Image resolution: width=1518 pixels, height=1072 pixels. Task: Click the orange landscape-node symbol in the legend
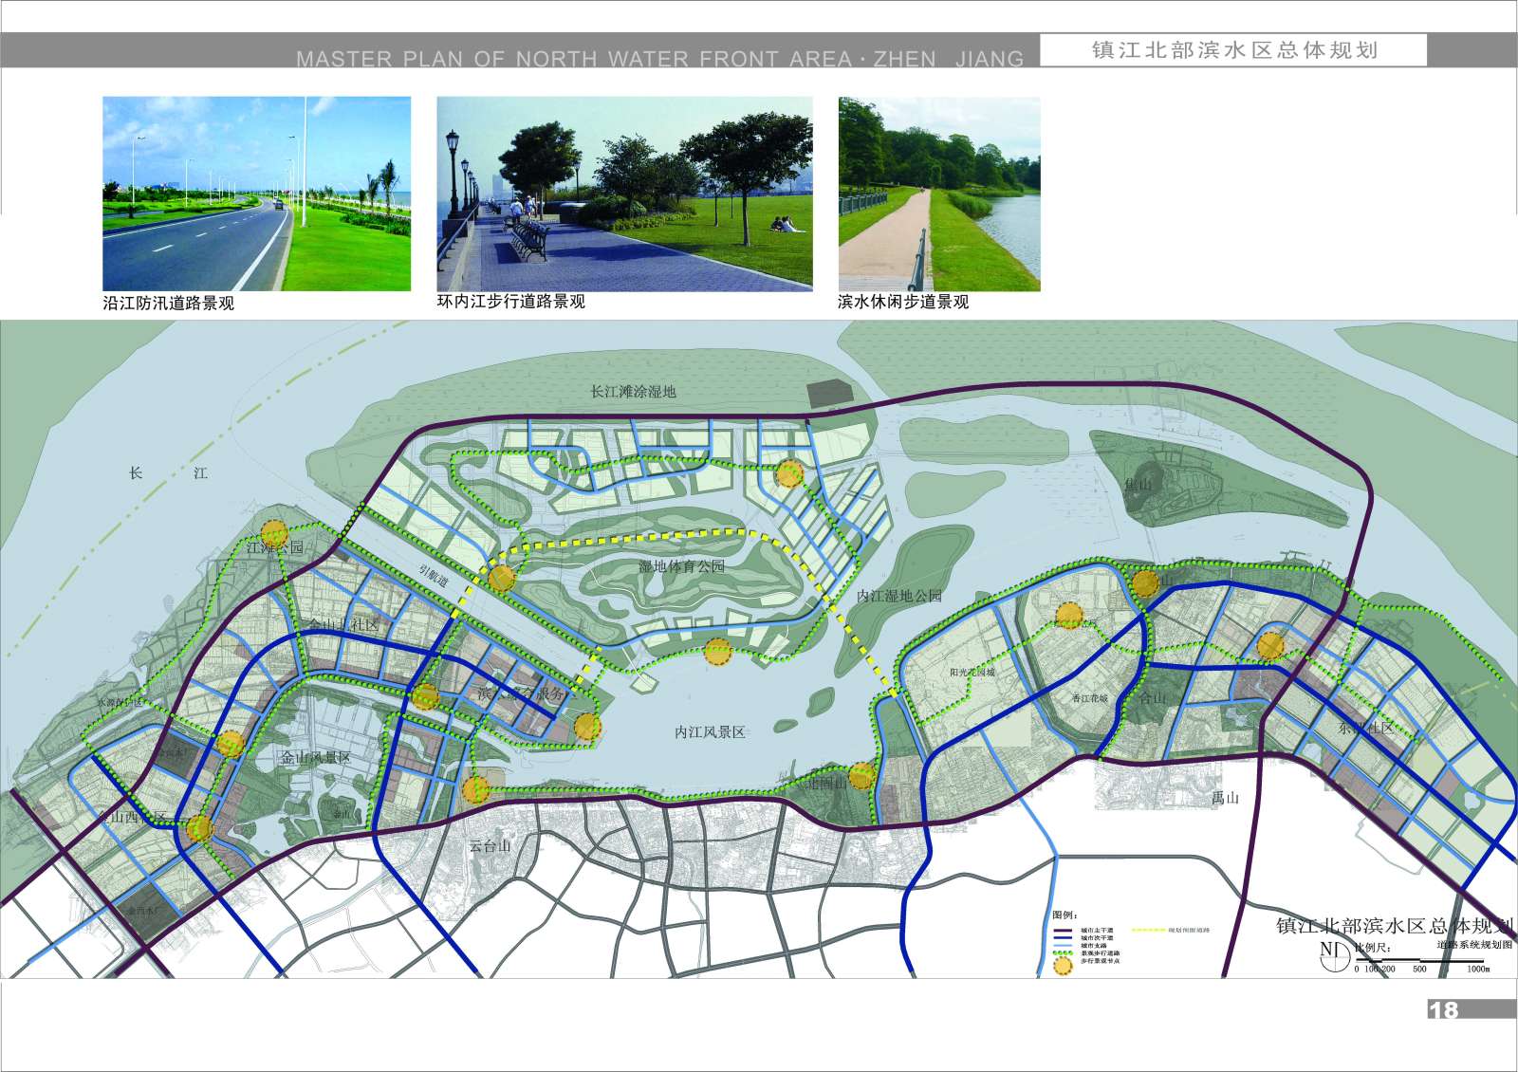[x=1063, y=965]
